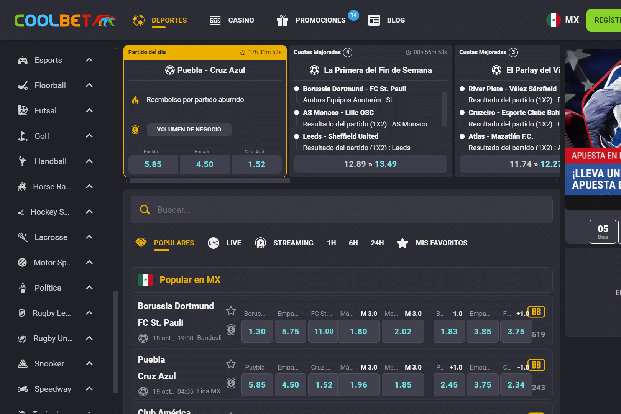Toggle Cruz Azul 1.52 odds in Partido del día
The image size is (621, 414).
click(x=257, y=164)
